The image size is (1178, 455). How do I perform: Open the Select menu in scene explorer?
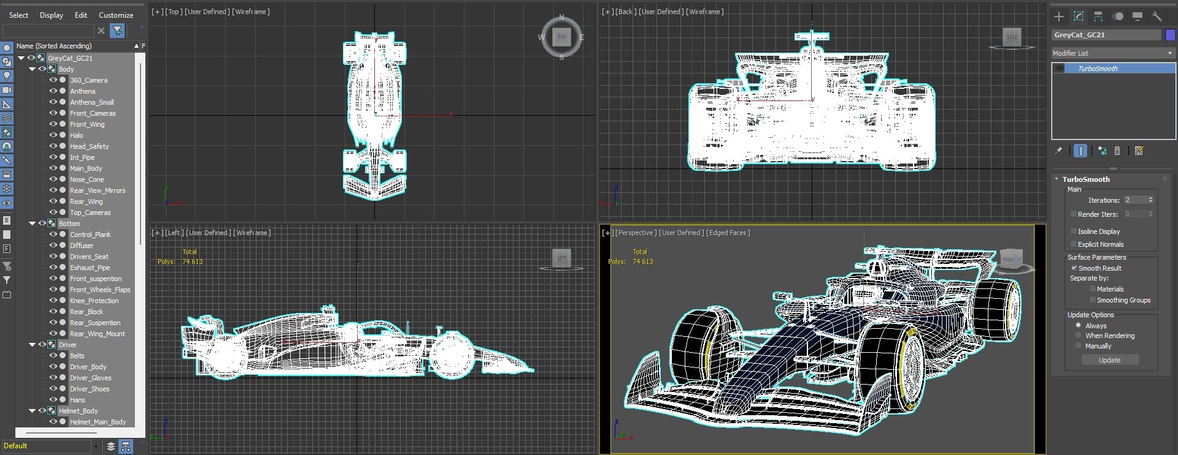pyautogui.click(x=18, y=15)
